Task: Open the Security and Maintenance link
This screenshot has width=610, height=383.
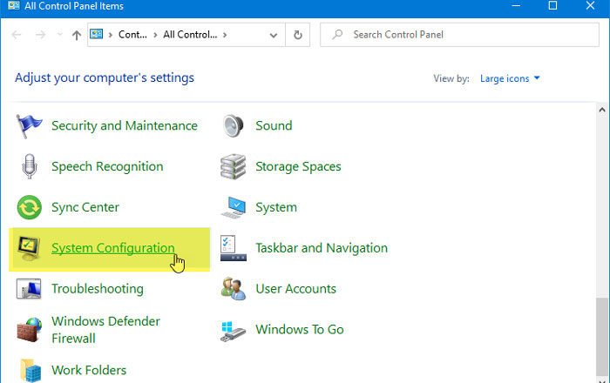Action: point(125,126)
